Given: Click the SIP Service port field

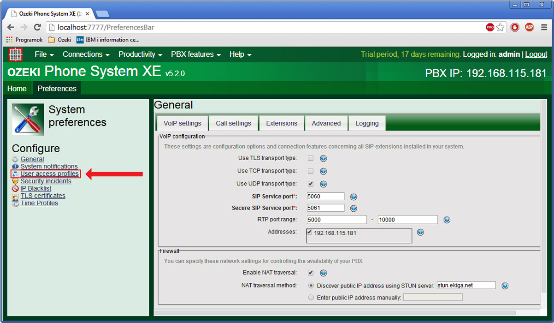Looking at the screenshot, I should tap(325, 197).
